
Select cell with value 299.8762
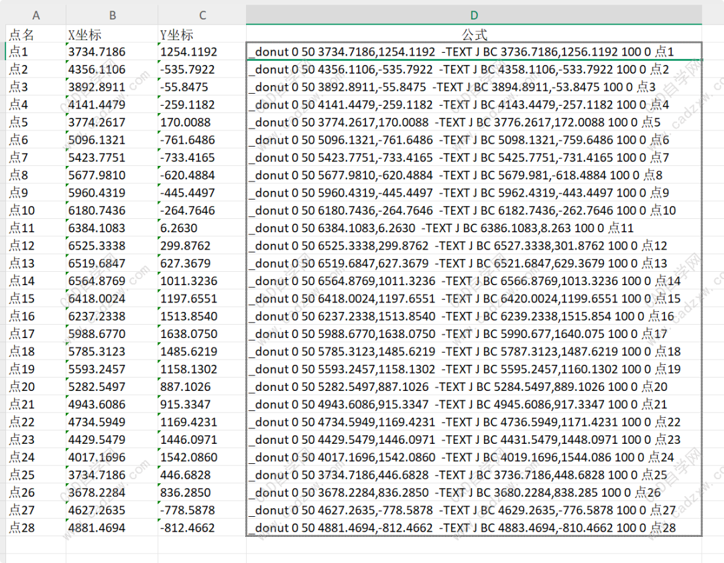coord(202,245)
